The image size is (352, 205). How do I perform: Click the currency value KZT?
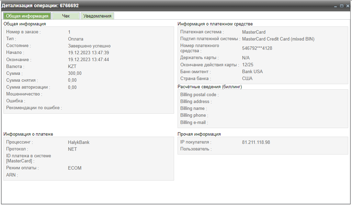pos(72,67)
